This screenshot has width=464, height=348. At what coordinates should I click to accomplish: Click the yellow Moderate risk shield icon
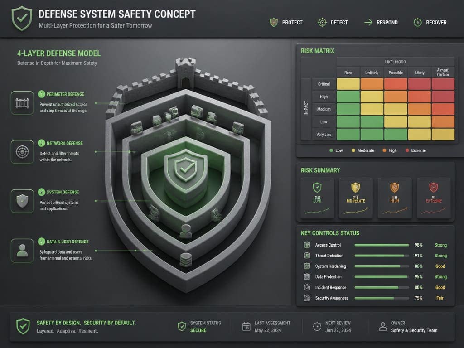coord(356,187)
